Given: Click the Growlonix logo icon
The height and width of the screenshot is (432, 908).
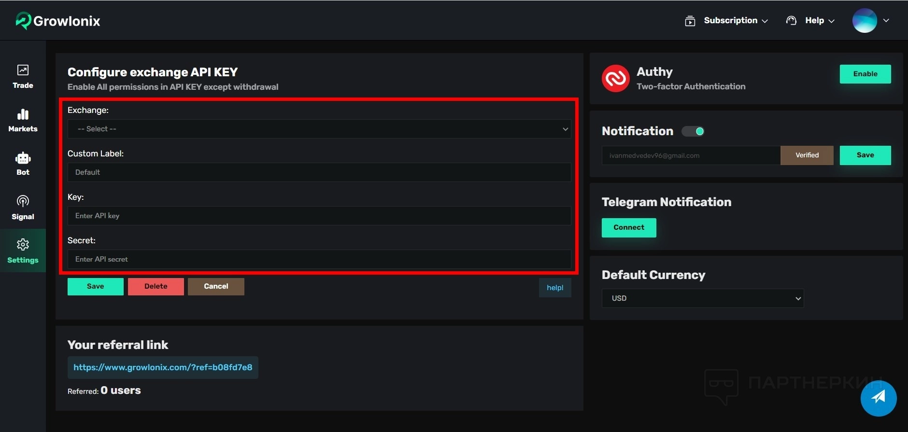Looking at the screenshot, I should [x=23, y=21].
